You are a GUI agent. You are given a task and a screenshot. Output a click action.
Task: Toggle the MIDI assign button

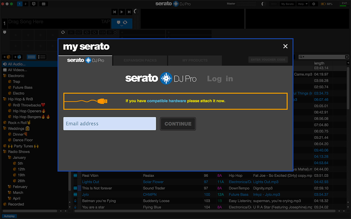point(274,4)
